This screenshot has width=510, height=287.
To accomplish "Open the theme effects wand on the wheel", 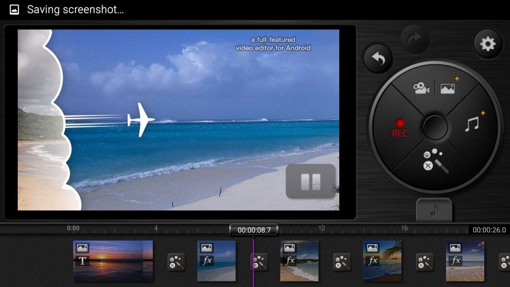I will [435, 161].
